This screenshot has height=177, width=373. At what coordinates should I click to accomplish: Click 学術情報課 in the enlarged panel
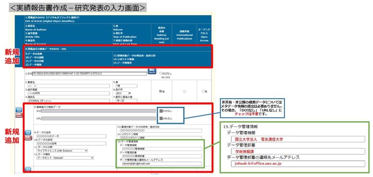pyautogui.click(x=244, y=151)
